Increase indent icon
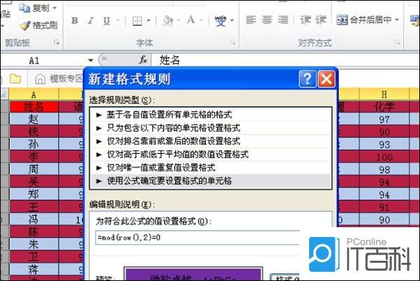The width and height of the screenshot is (420, 281). (321, 20)
